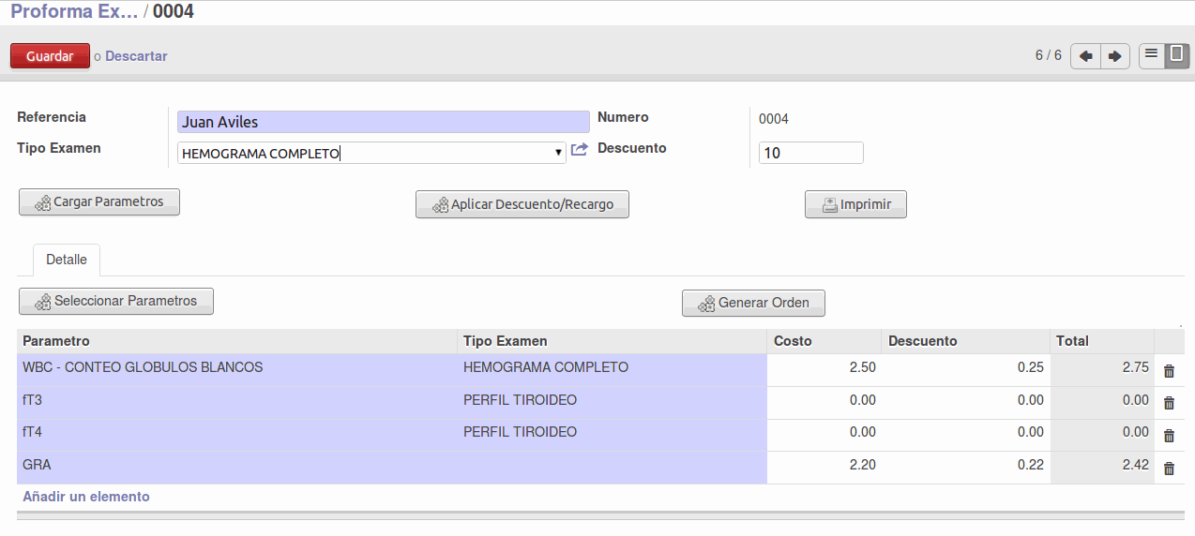
Task: Expand the Tipo Examen dropdown
Action: pyautogui.click(x=558, y=153)
